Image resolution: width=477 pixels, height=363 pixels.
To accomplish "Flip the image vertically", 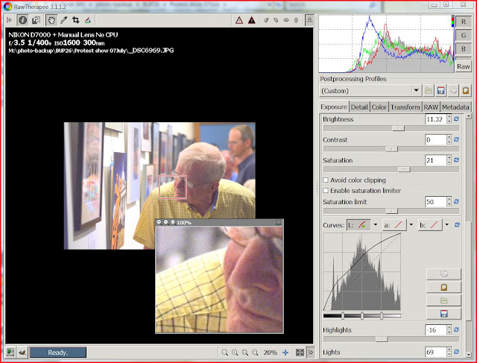I will coord(296,20).
